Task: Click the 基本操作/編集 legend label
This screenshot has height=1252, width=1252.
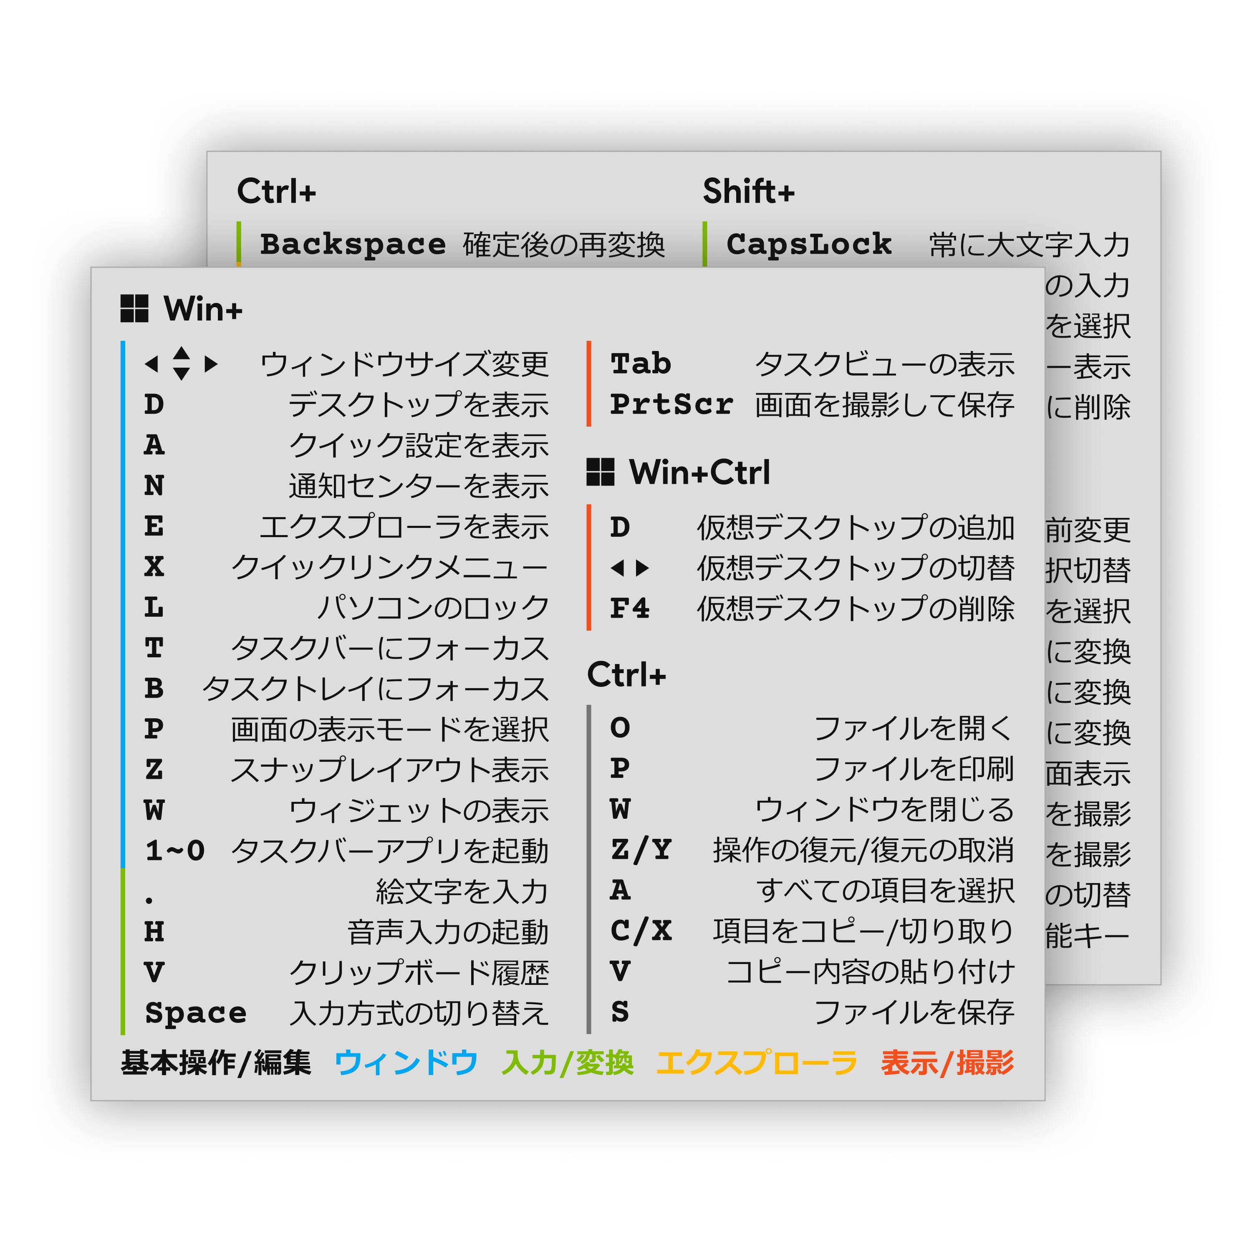Action: (216, 1063)
